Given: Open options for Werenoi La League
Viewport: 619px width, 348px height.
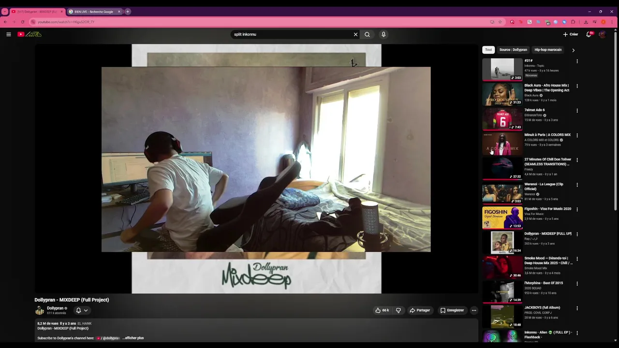Looking at the screenshot, I should tap(577, 185).
